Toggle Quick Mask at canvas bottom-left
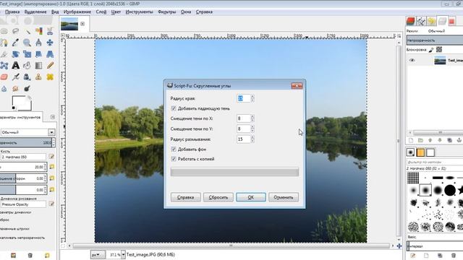This screenshot has width=463, height=260. click(x=63, y=246)
